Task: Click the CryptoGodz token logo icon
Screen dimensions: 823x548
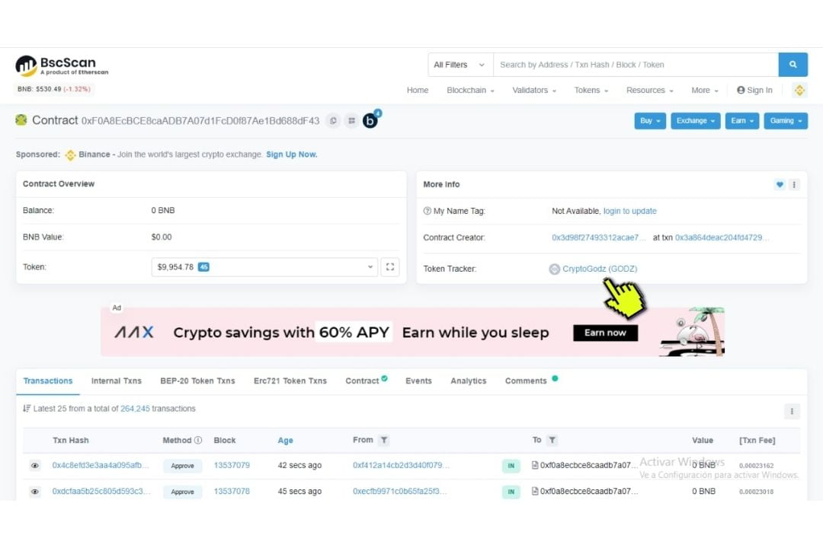Action: point(554,269)
